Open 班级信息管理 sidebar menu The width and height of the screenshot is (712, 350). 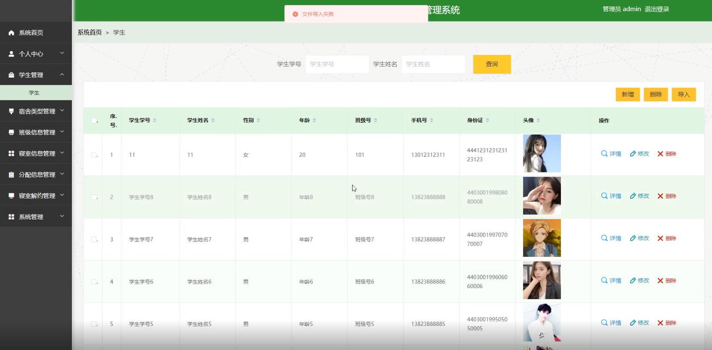point(36,132)
